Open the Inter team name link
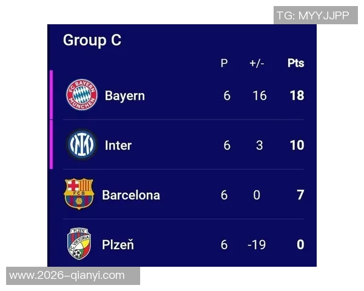 pos(118,145)
